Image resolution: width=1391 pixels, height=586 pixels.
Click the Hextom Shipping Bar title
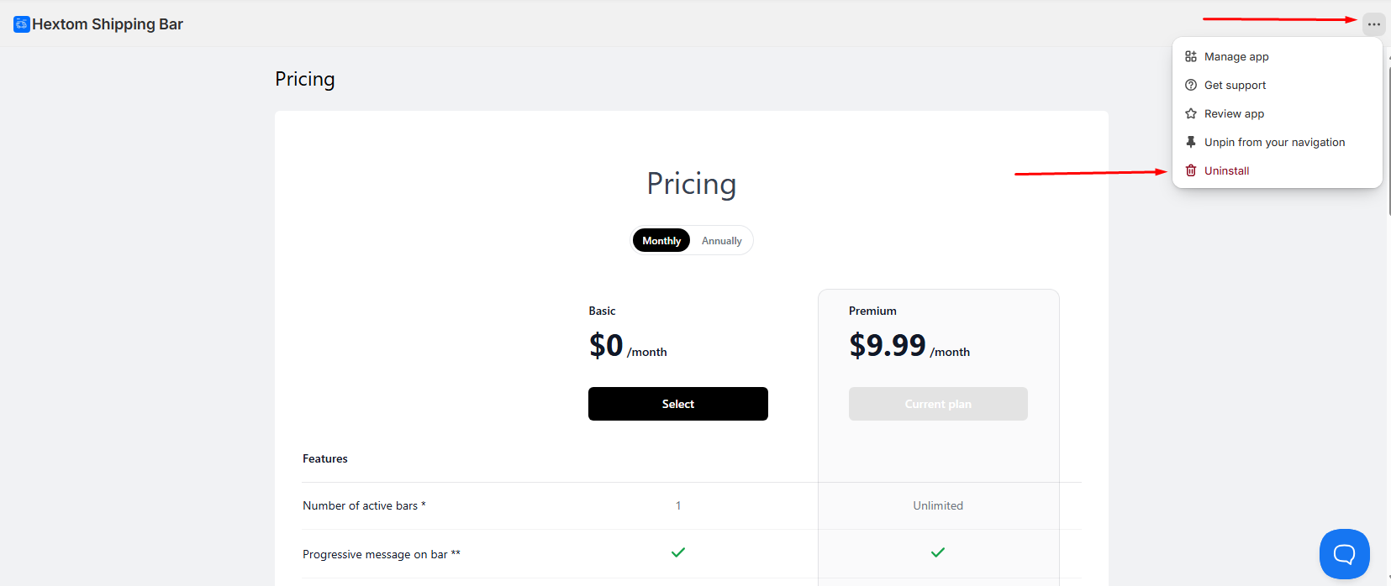(x=108, y=24)
